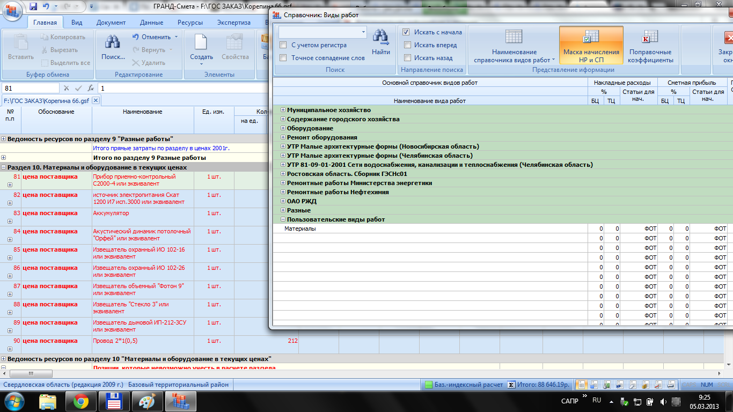Screen dimensions: 733x412
Task: Click the Отменить undo button
Action: (151, 37)
